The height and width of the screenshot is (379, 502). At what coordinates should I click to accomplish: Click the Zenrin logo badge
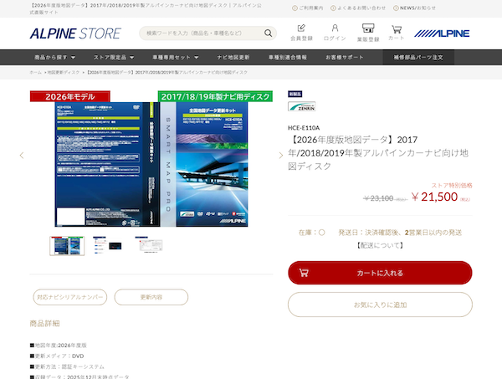coord(302,106)
